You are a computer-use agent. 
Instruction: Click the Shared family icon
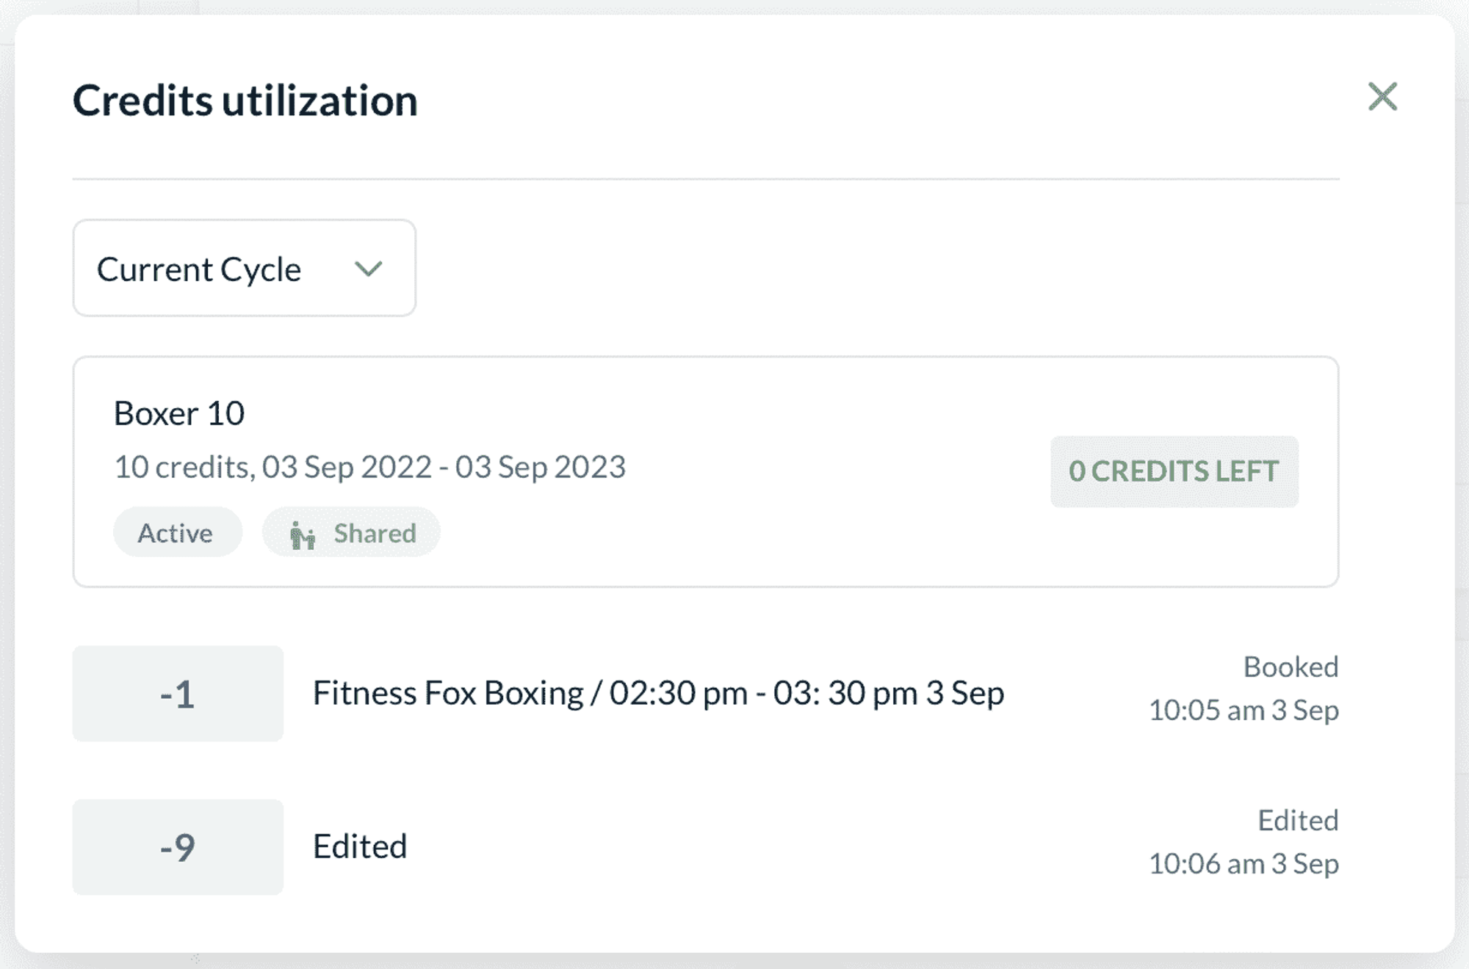302,534
